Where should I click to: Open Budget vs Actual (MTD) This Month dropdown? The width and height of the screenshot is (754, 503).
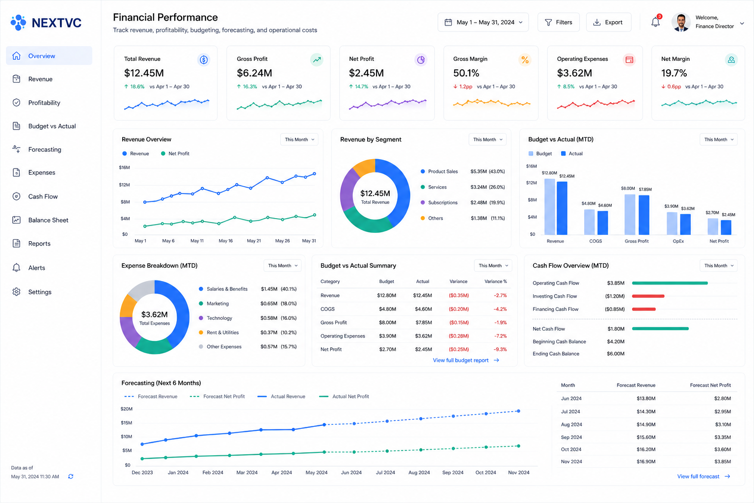(x=719, y=140)
